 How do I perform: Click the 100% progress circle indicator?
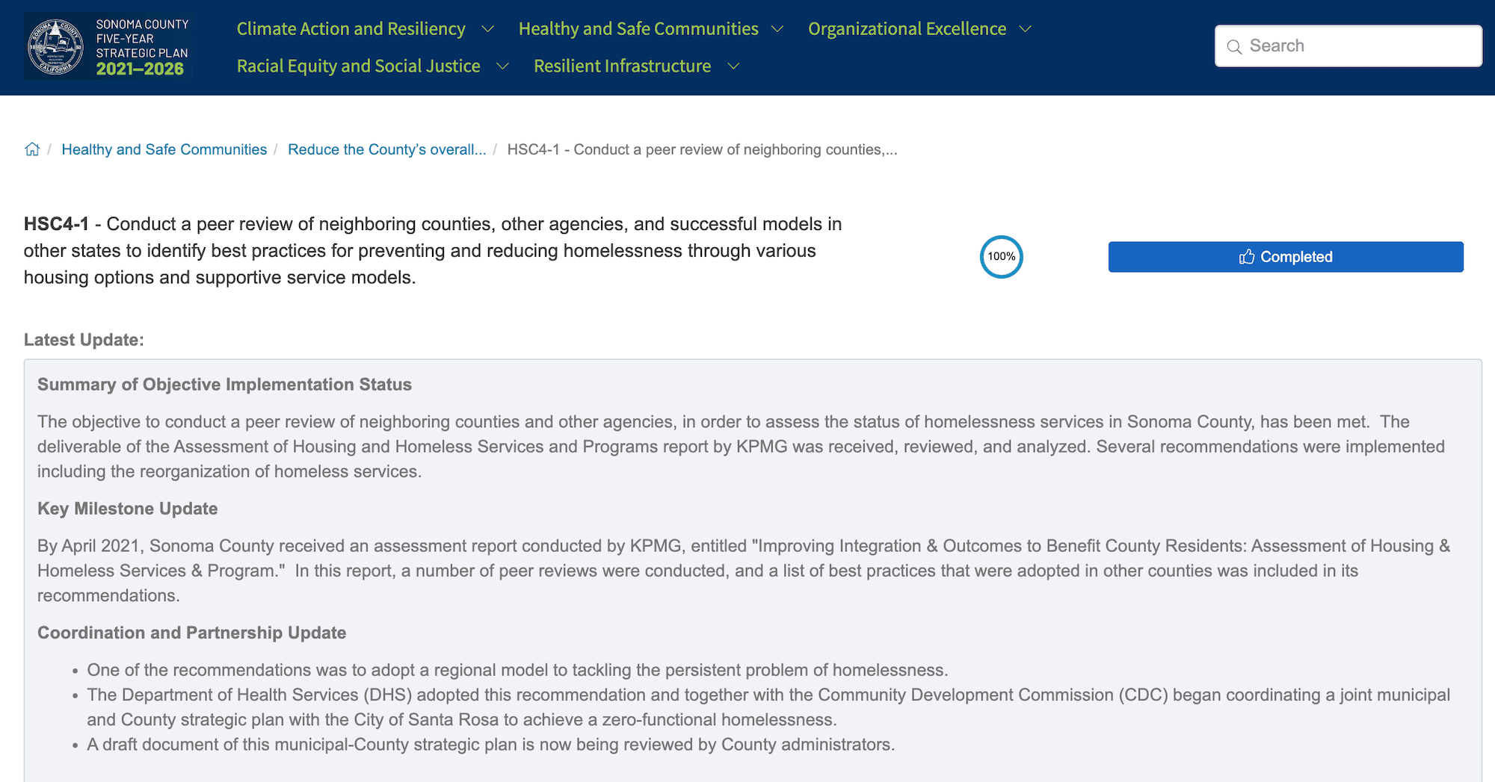point(1001,257)
